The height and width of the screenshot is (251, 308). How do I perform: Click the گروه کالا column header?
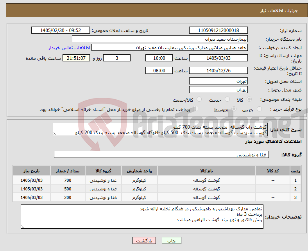coord(103,171)
